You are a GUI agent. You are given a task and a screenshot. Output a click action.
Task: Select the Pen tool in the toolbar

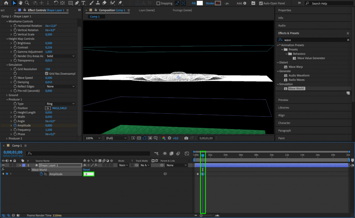pos(77,3)
